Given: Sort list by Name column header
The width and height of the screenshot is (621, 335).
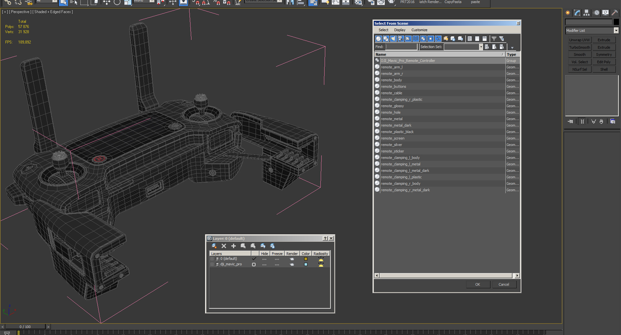Looking at the screenshot, I should click(x=440, y=54).
